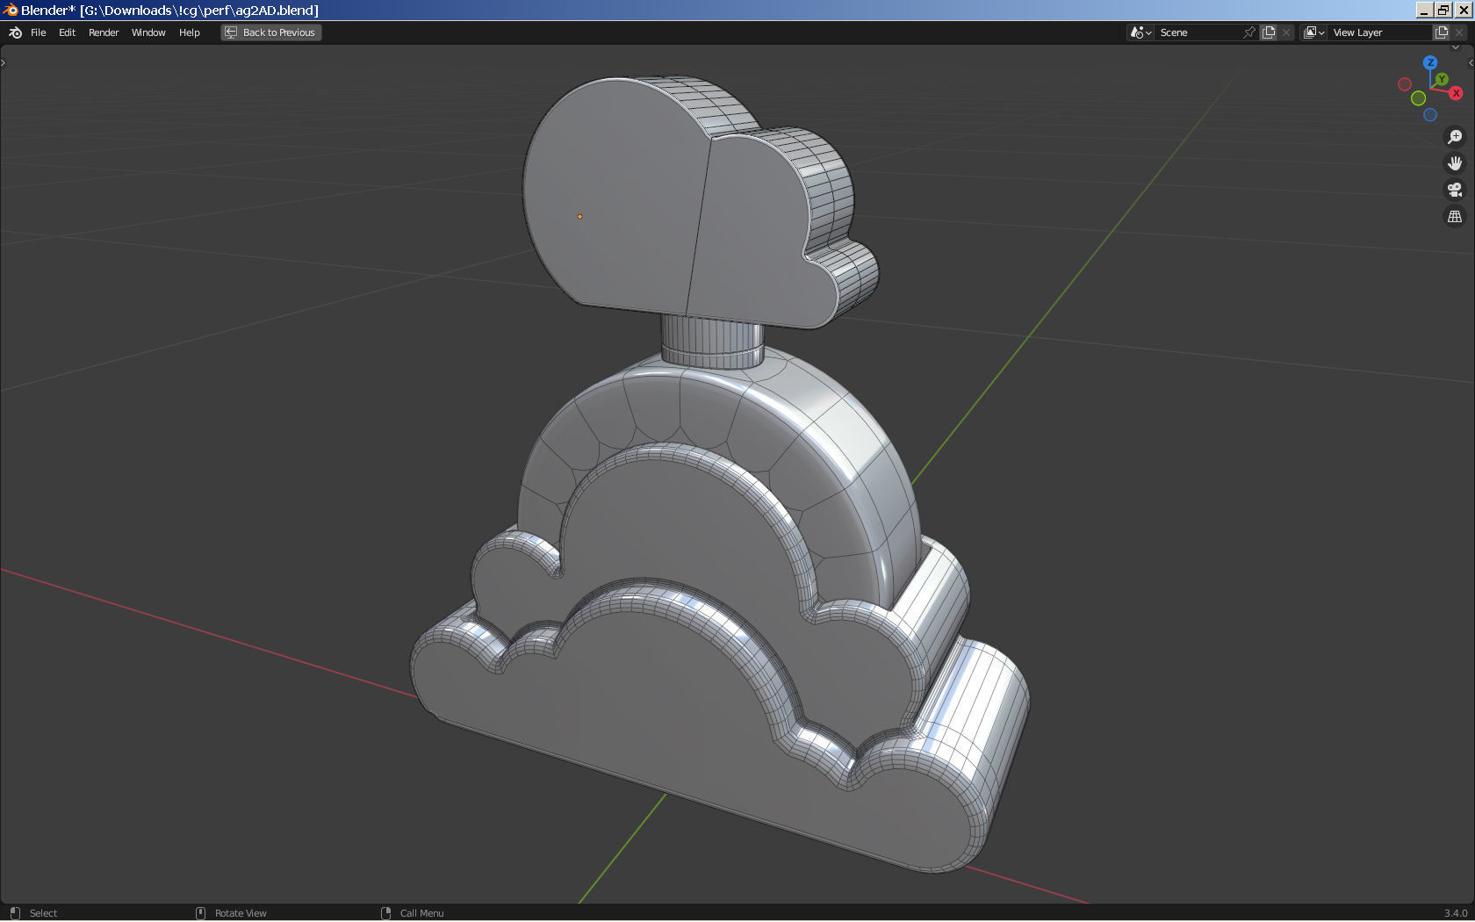Click the negative Z axis gizmo circle
This screenshot has height=922, width=1475.
[x=1430, y=115]
